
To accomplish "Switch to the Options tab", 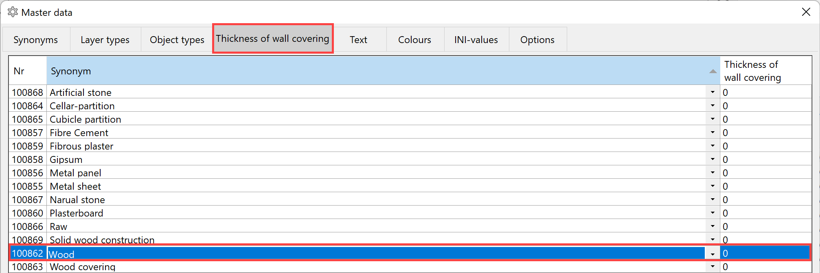I will pyautogui.click(x=537, y=40).
